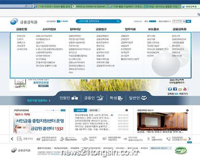
Task: Open the YouTube SNS icon
Action: 185,89
